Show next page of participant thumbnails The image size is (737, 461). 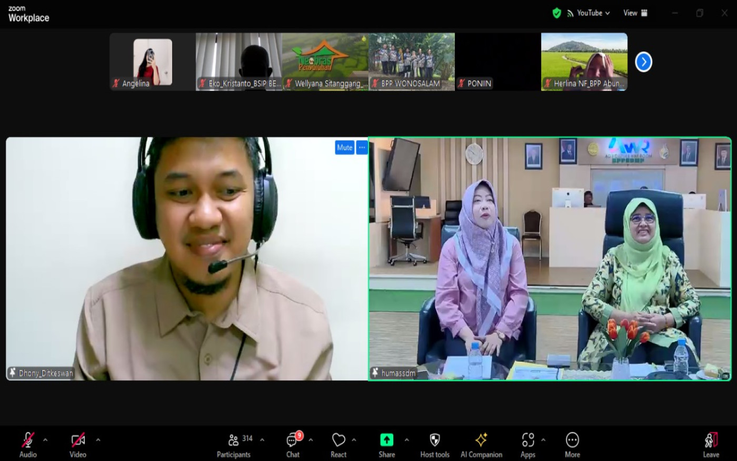[x=643, y=62]
